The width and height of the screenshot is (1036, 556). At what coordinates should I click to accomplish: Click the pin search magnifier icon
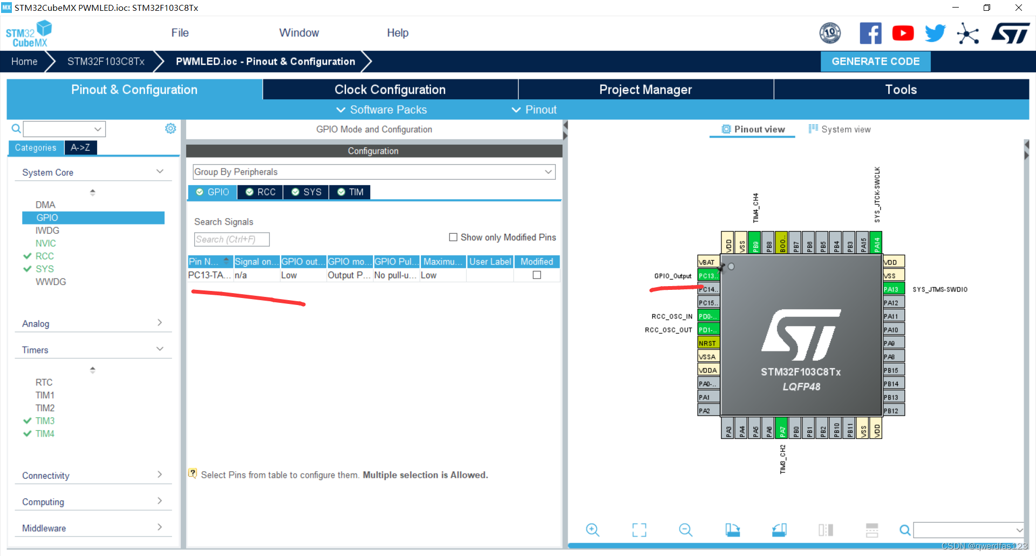coord(905,530)
